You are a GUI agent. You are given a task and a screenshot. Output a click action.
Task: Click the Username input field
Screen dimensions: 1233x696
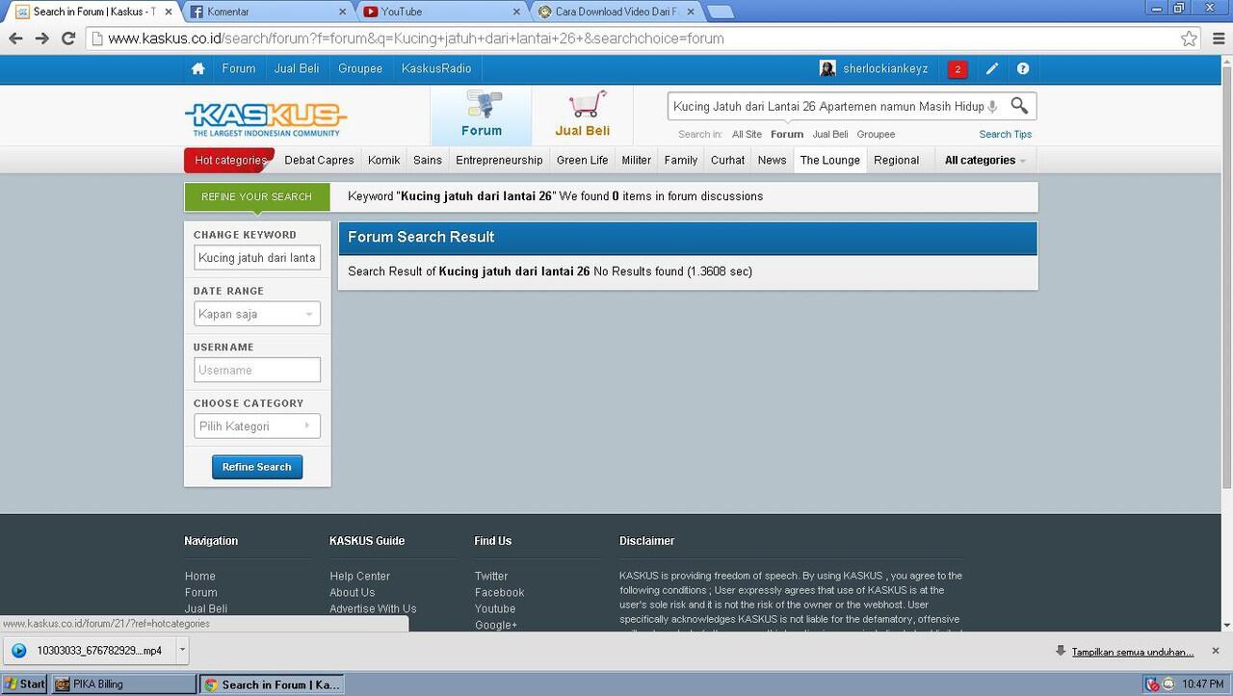click(x=257, y=370)
